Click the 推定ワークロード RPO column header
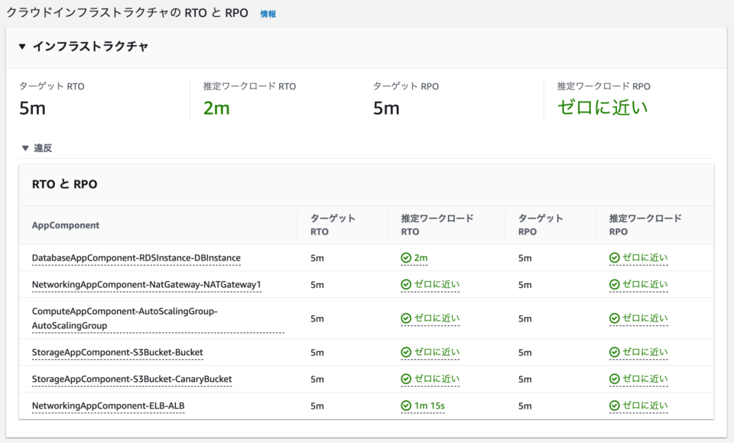Viewport: 734px width, 443px height. click(645, 225)
